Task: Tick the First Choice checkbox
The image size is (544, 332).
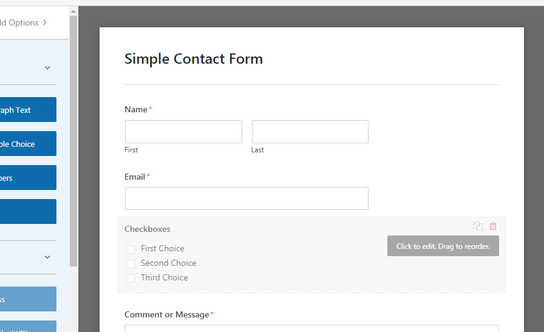Action: click(131, 249)
